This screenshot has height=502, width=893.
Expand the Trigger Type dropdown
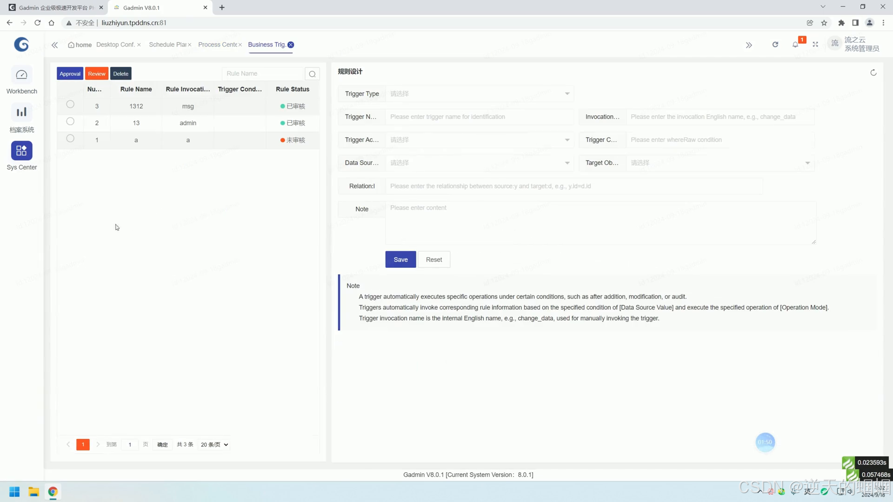tap(479, 94)
